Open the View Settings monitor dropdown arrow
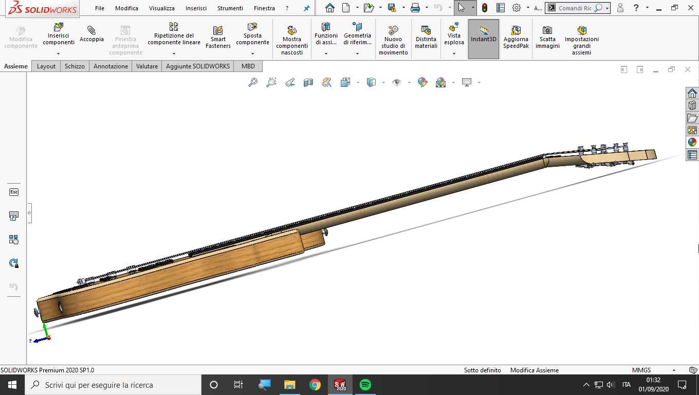699x395 pixels. [479, 82]
